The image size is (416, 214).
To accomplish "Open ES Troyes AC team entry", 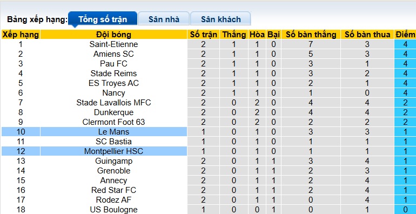I will coord(113,83).
